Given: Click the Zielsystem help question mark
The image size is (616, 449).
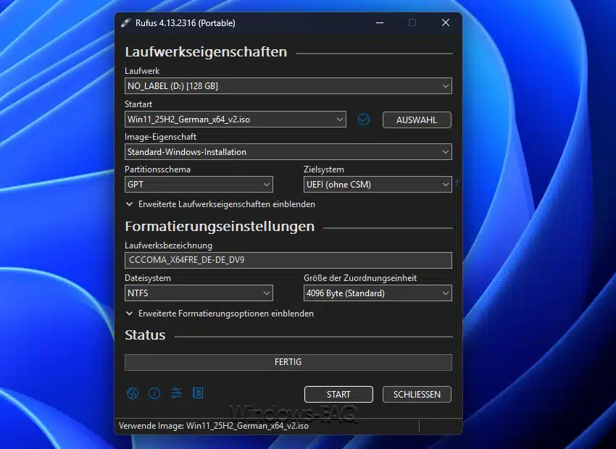Looking at the screenshot, I should pyautogui.click(x=457, y=184).
